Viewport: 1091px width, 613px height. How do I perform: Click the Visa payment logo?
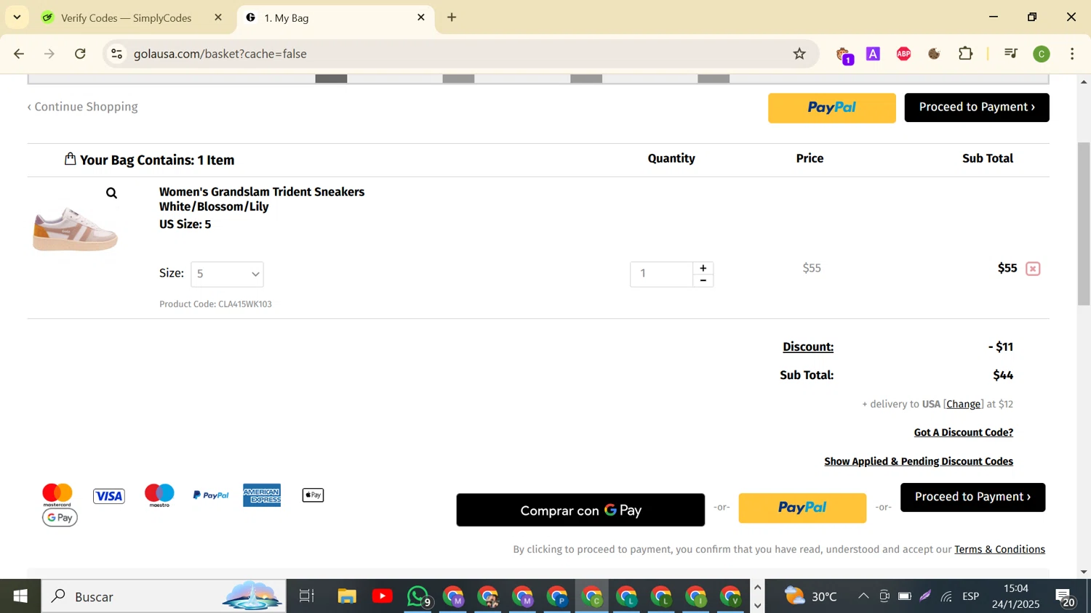click(x=109, y=496)
